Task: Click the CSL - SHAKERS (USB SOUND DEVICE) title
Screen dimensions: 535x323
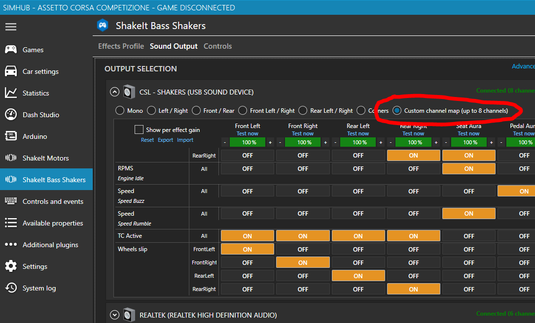Action: 197,92
